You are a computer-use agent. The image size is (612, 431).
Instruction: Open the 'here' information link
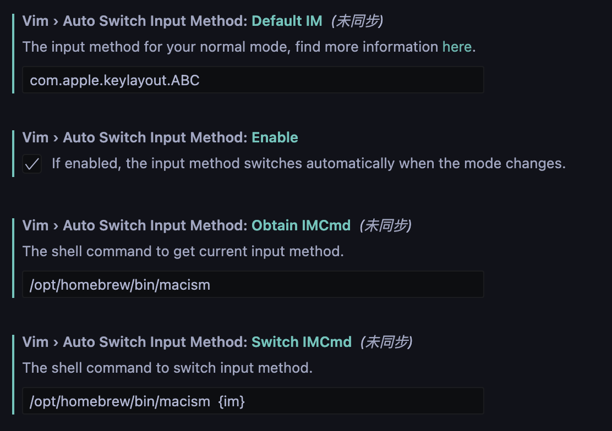pyautogui.click(x=456, y=47)
